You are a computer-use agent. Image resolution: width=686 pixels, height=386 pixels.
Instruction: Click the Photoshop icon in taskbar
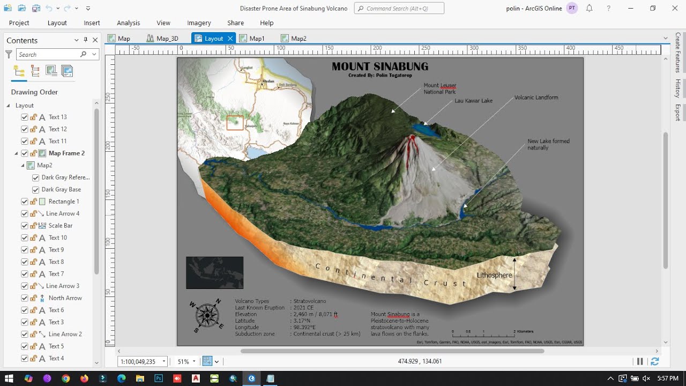pos(159,378)
